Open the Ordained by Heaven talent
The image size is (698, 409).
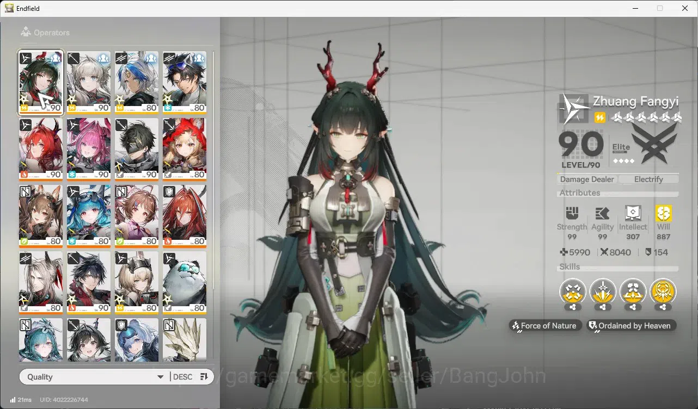[x=632, y=326]
